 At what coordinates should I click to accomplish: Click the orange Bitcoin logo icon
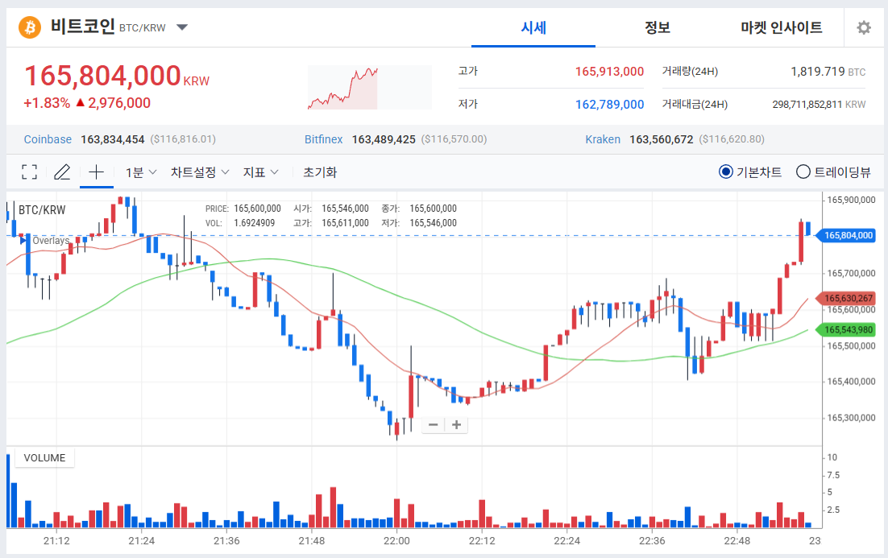tap(30, 27)
